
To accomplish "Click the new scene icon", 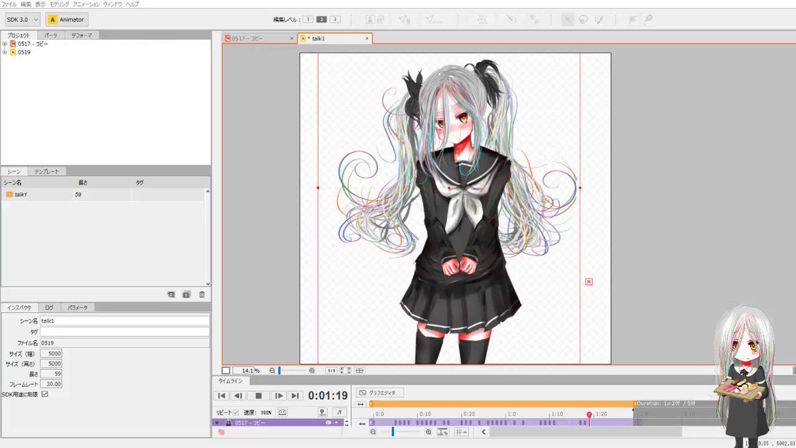I will click(x=171, y=294).
